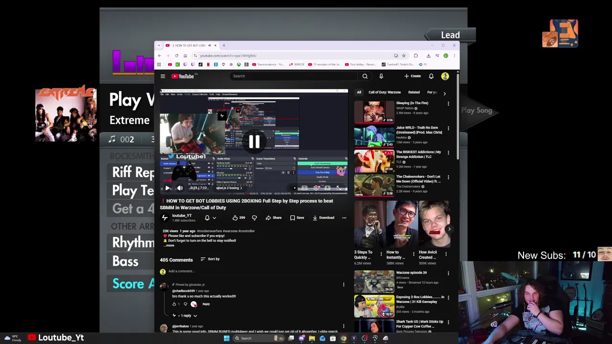Open the browser extensions puzzle icon

[415, 56]
